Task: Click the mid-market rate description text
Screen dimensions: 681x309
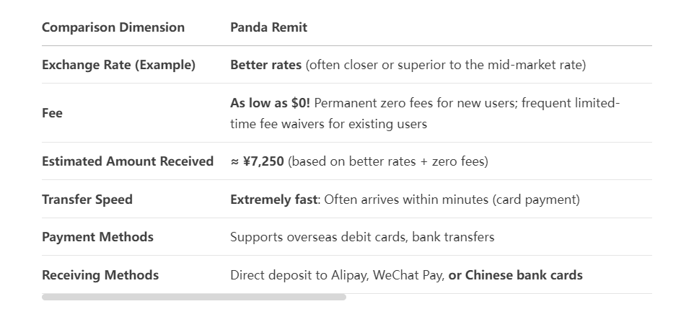Action: coord(446,65)
